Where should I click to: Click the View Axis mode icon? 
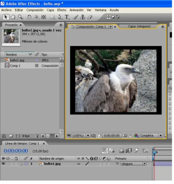pos(118,17)
